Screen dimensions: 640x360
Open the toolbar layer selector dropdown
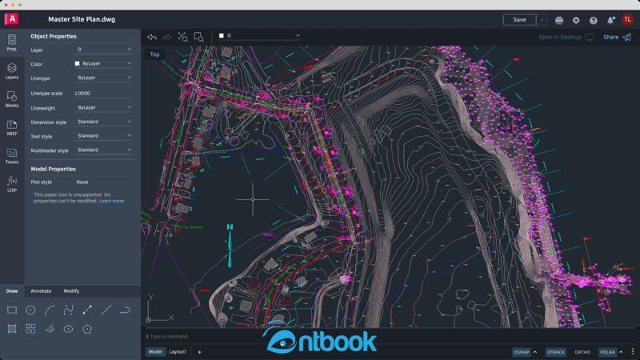tap(259, 36)
